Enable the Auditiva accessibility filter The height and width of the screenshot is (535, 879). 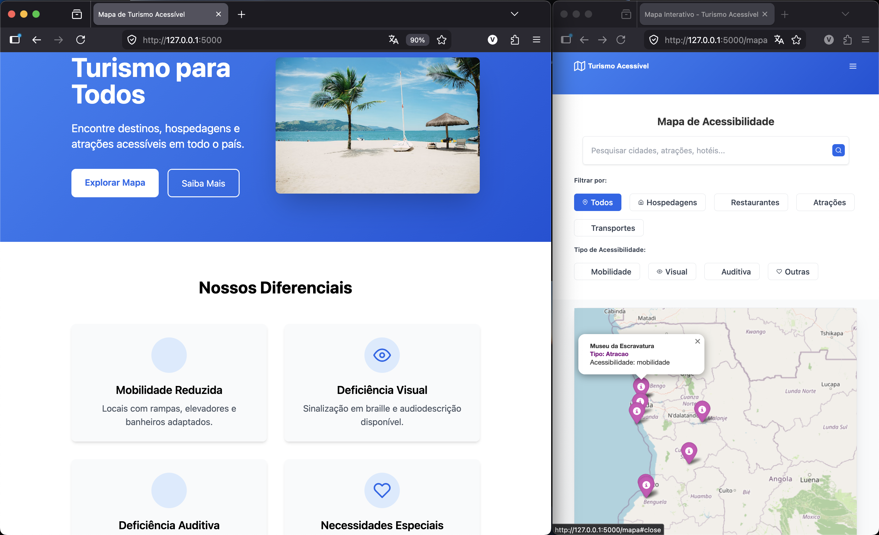(x=731, y=271)
